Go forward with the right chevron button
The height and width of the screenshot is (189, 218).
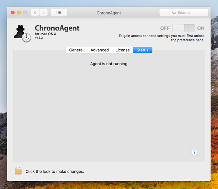point(43,13)
